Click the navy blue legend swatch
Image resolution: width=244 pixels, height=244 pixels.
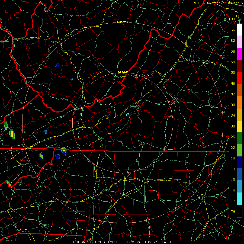click(239, 162)
